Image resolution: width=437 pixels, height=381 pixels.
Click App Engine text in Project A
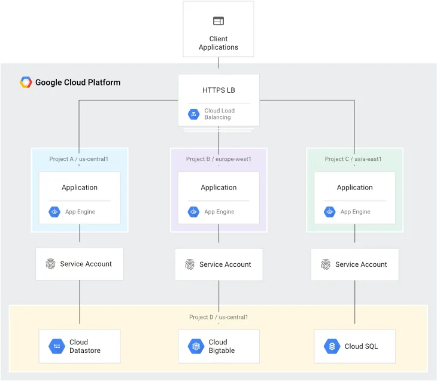80,212
